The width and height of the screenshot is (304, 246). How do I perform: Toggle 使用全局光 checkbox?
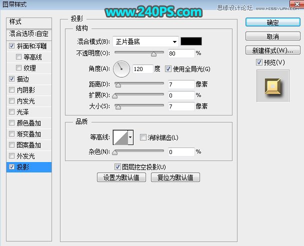click(168, 69)
